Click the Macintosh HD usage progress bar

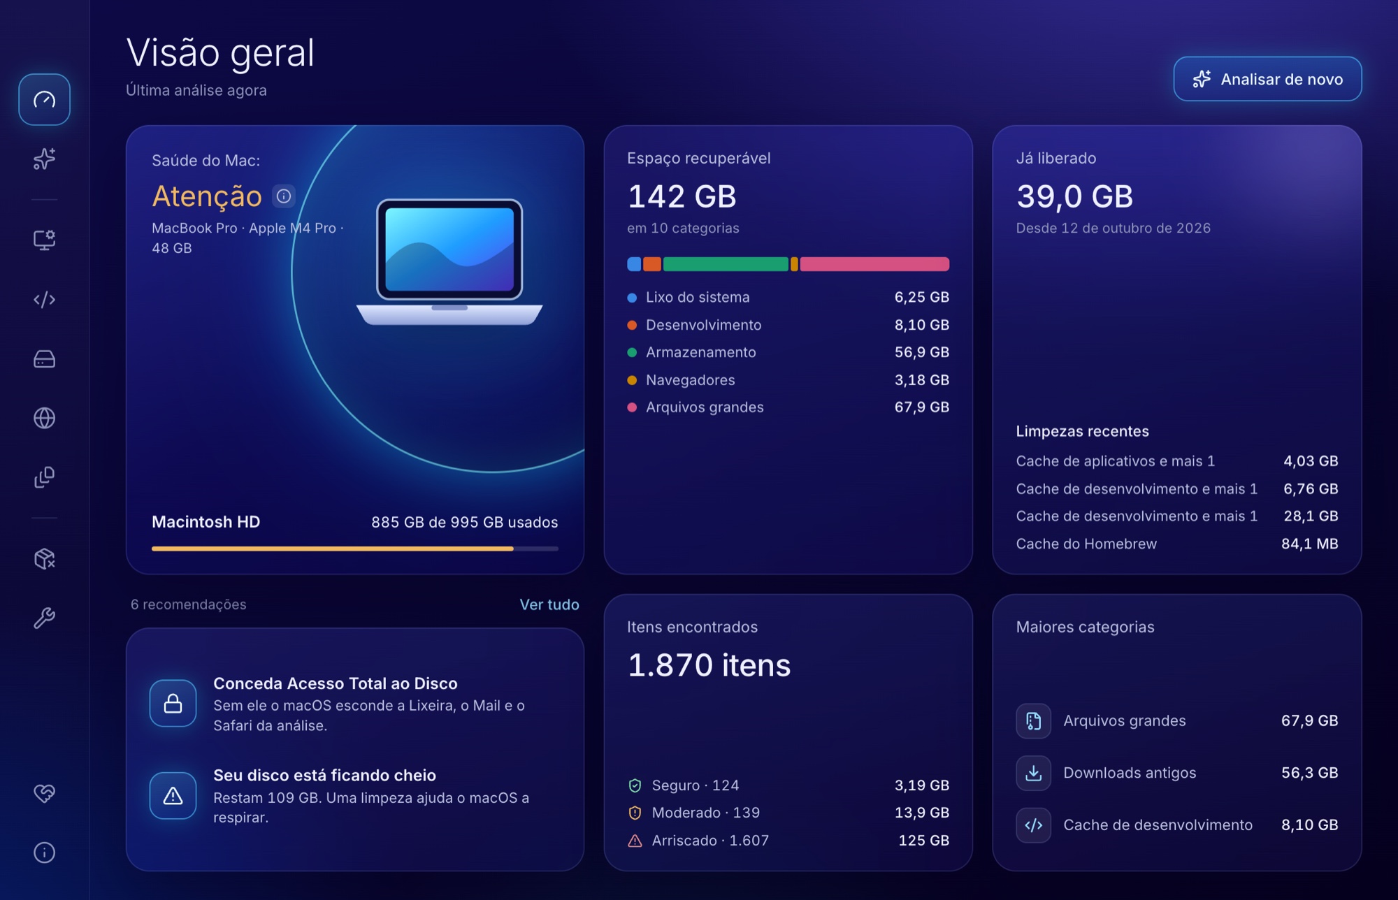(355, 549)
